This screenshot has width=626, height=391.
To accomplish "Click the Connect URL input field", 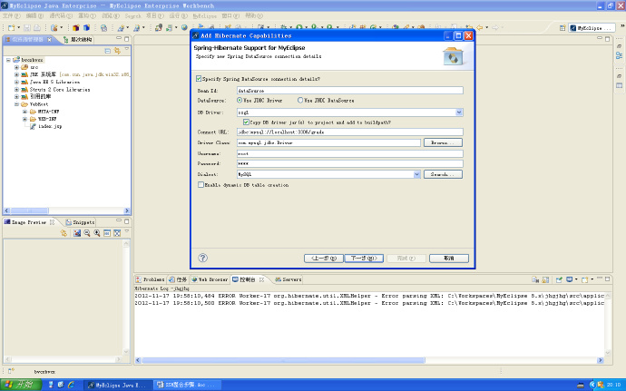I will tap(349, 132).
